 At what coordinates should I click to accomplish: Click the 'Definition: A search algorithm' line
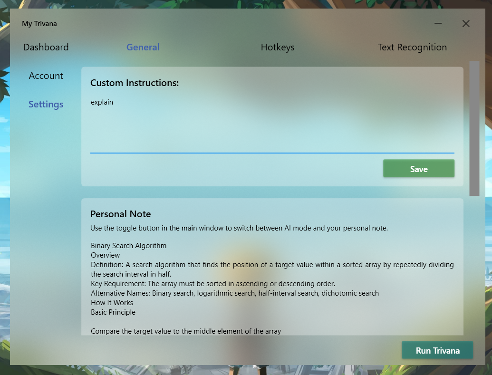[x=272, y=269]
